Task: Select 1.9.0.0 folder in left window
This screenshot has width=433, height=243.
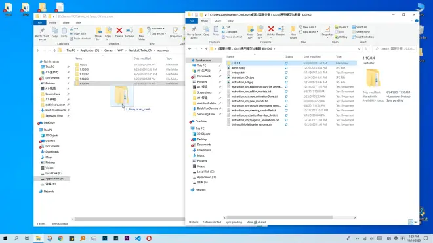Action: point(83,65)
